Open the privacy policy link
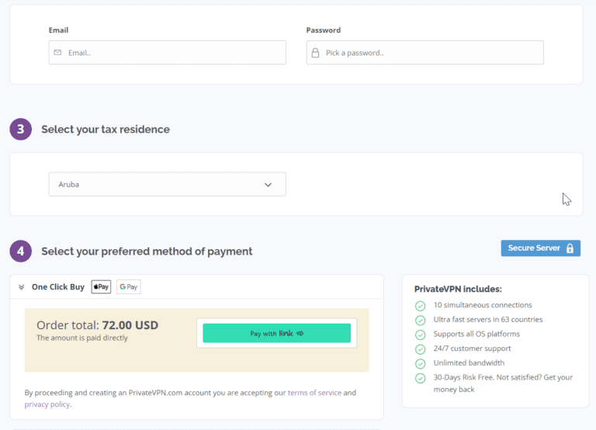 [47, 404]
